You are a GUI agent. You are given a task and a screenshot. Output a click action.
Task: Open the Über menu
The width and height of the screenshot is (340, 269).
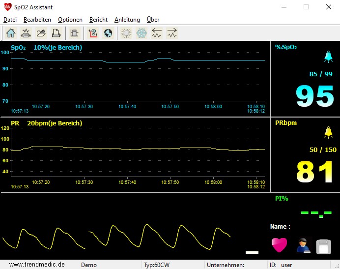[153, 20]
